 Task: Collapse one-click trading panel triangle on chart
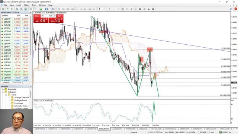point(34,13)
